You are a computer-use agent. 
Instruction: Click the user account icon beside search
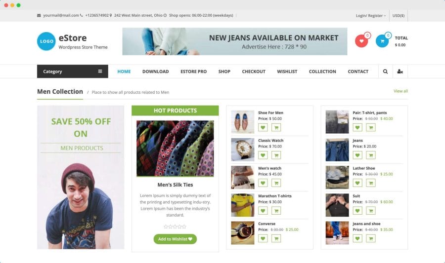coord(400,72)
